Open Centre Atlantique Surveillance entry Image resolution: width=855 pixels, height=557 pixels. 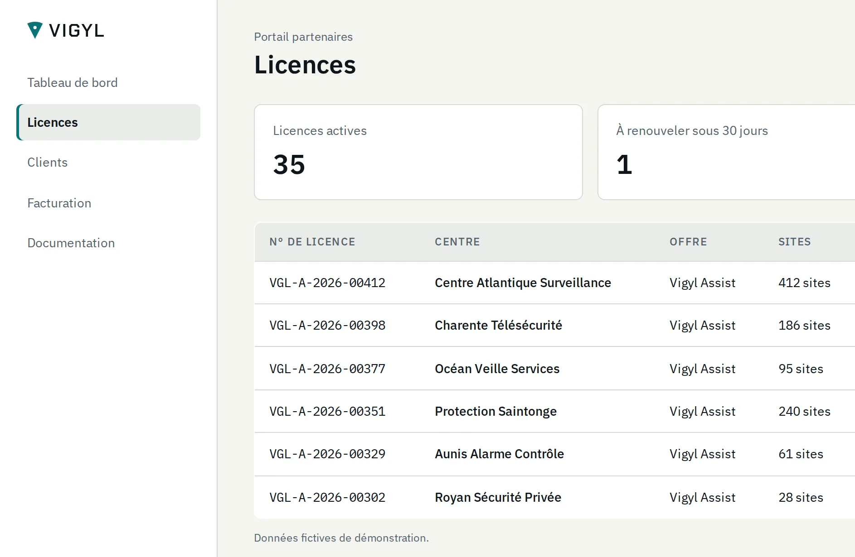tap(523, 283)
